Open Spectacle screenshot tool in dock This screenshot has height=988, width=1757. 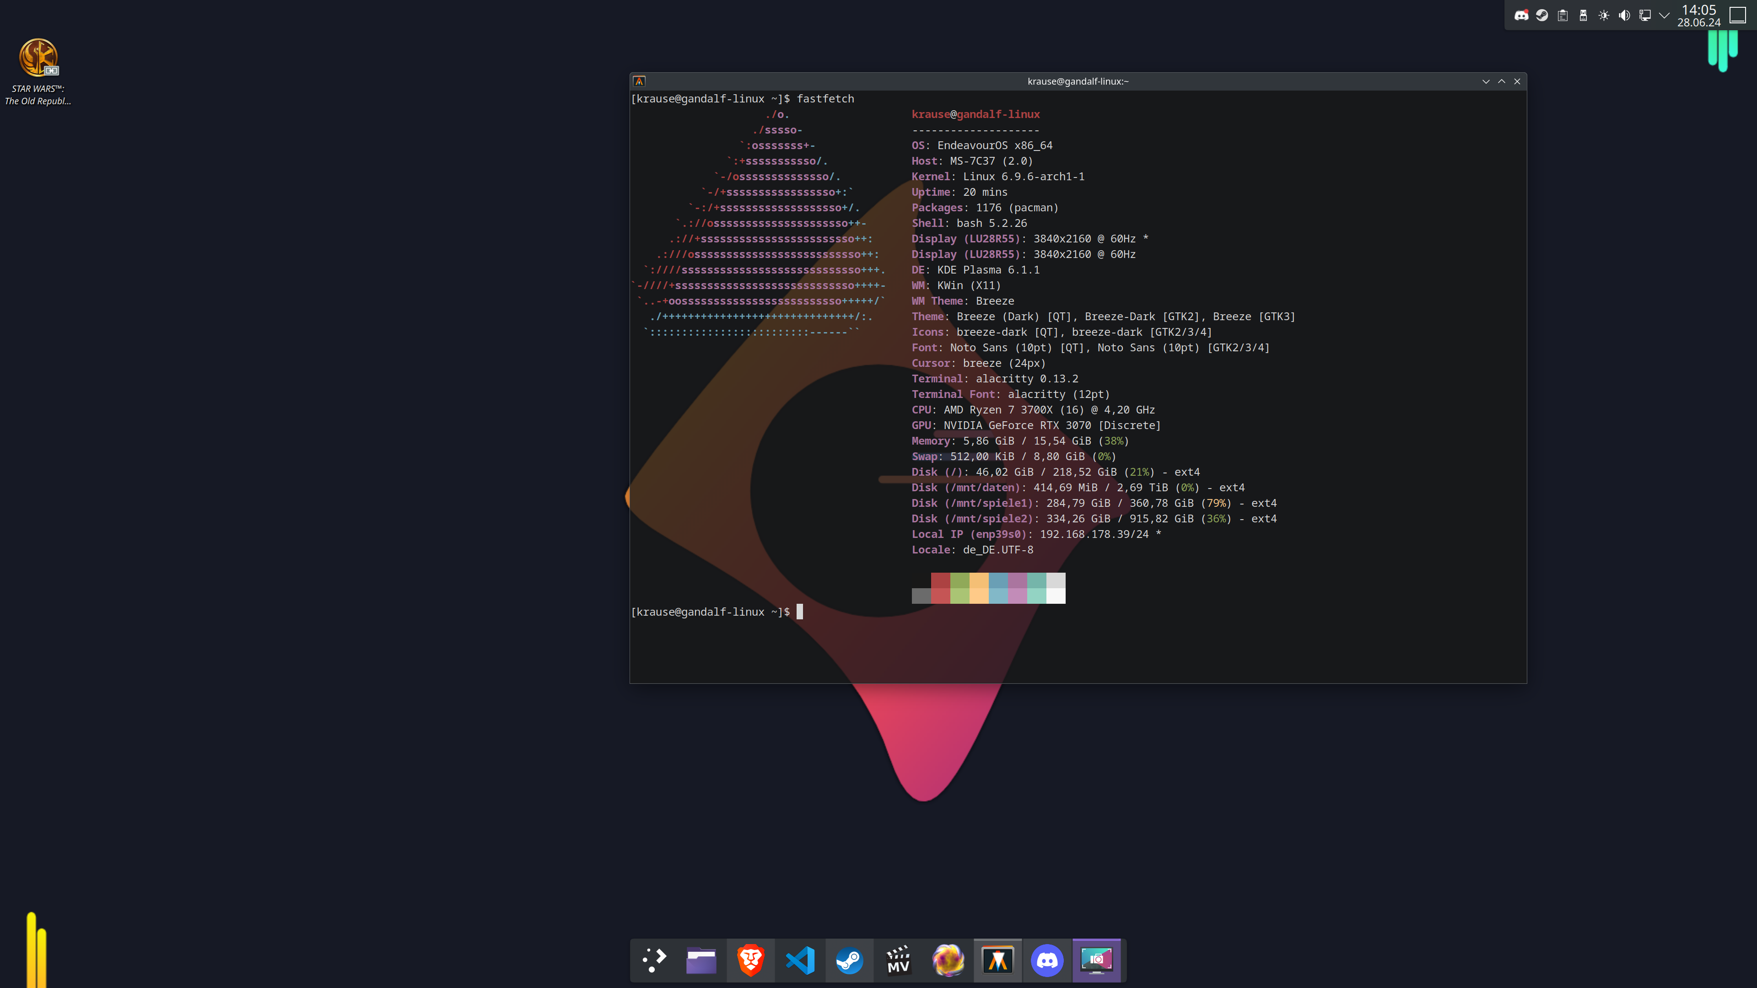(1096, 960)
